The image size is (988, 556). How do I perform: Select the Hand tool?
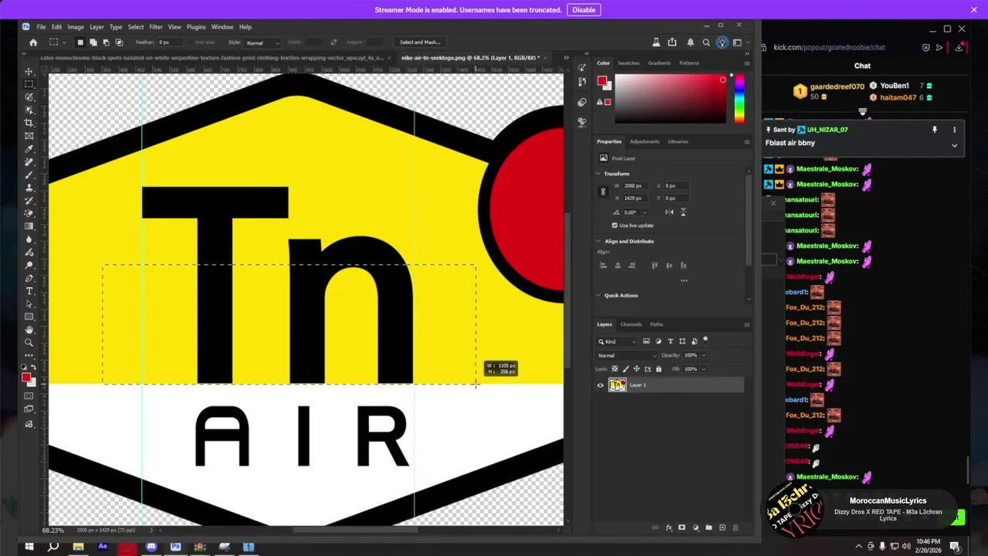pos(29,330)
